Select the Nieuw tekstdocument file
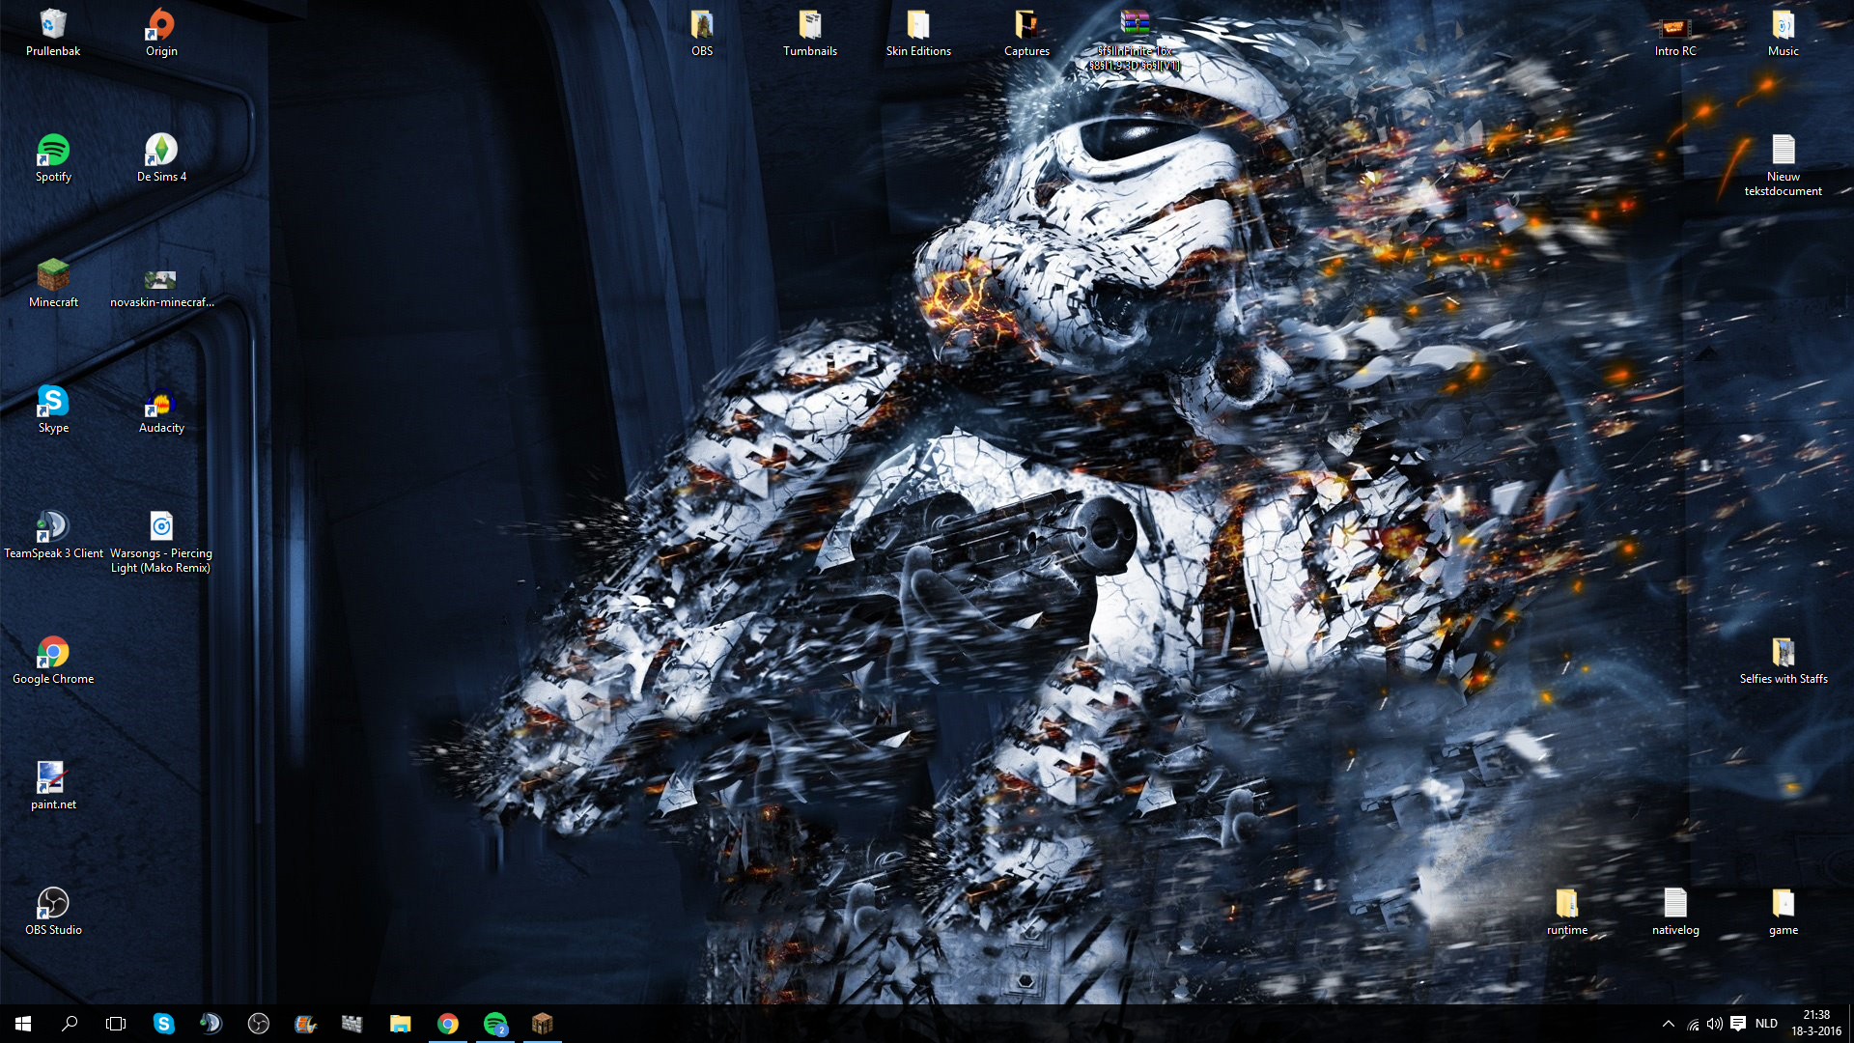The image size is (1854, 1043). click(x=1784, y=165)
